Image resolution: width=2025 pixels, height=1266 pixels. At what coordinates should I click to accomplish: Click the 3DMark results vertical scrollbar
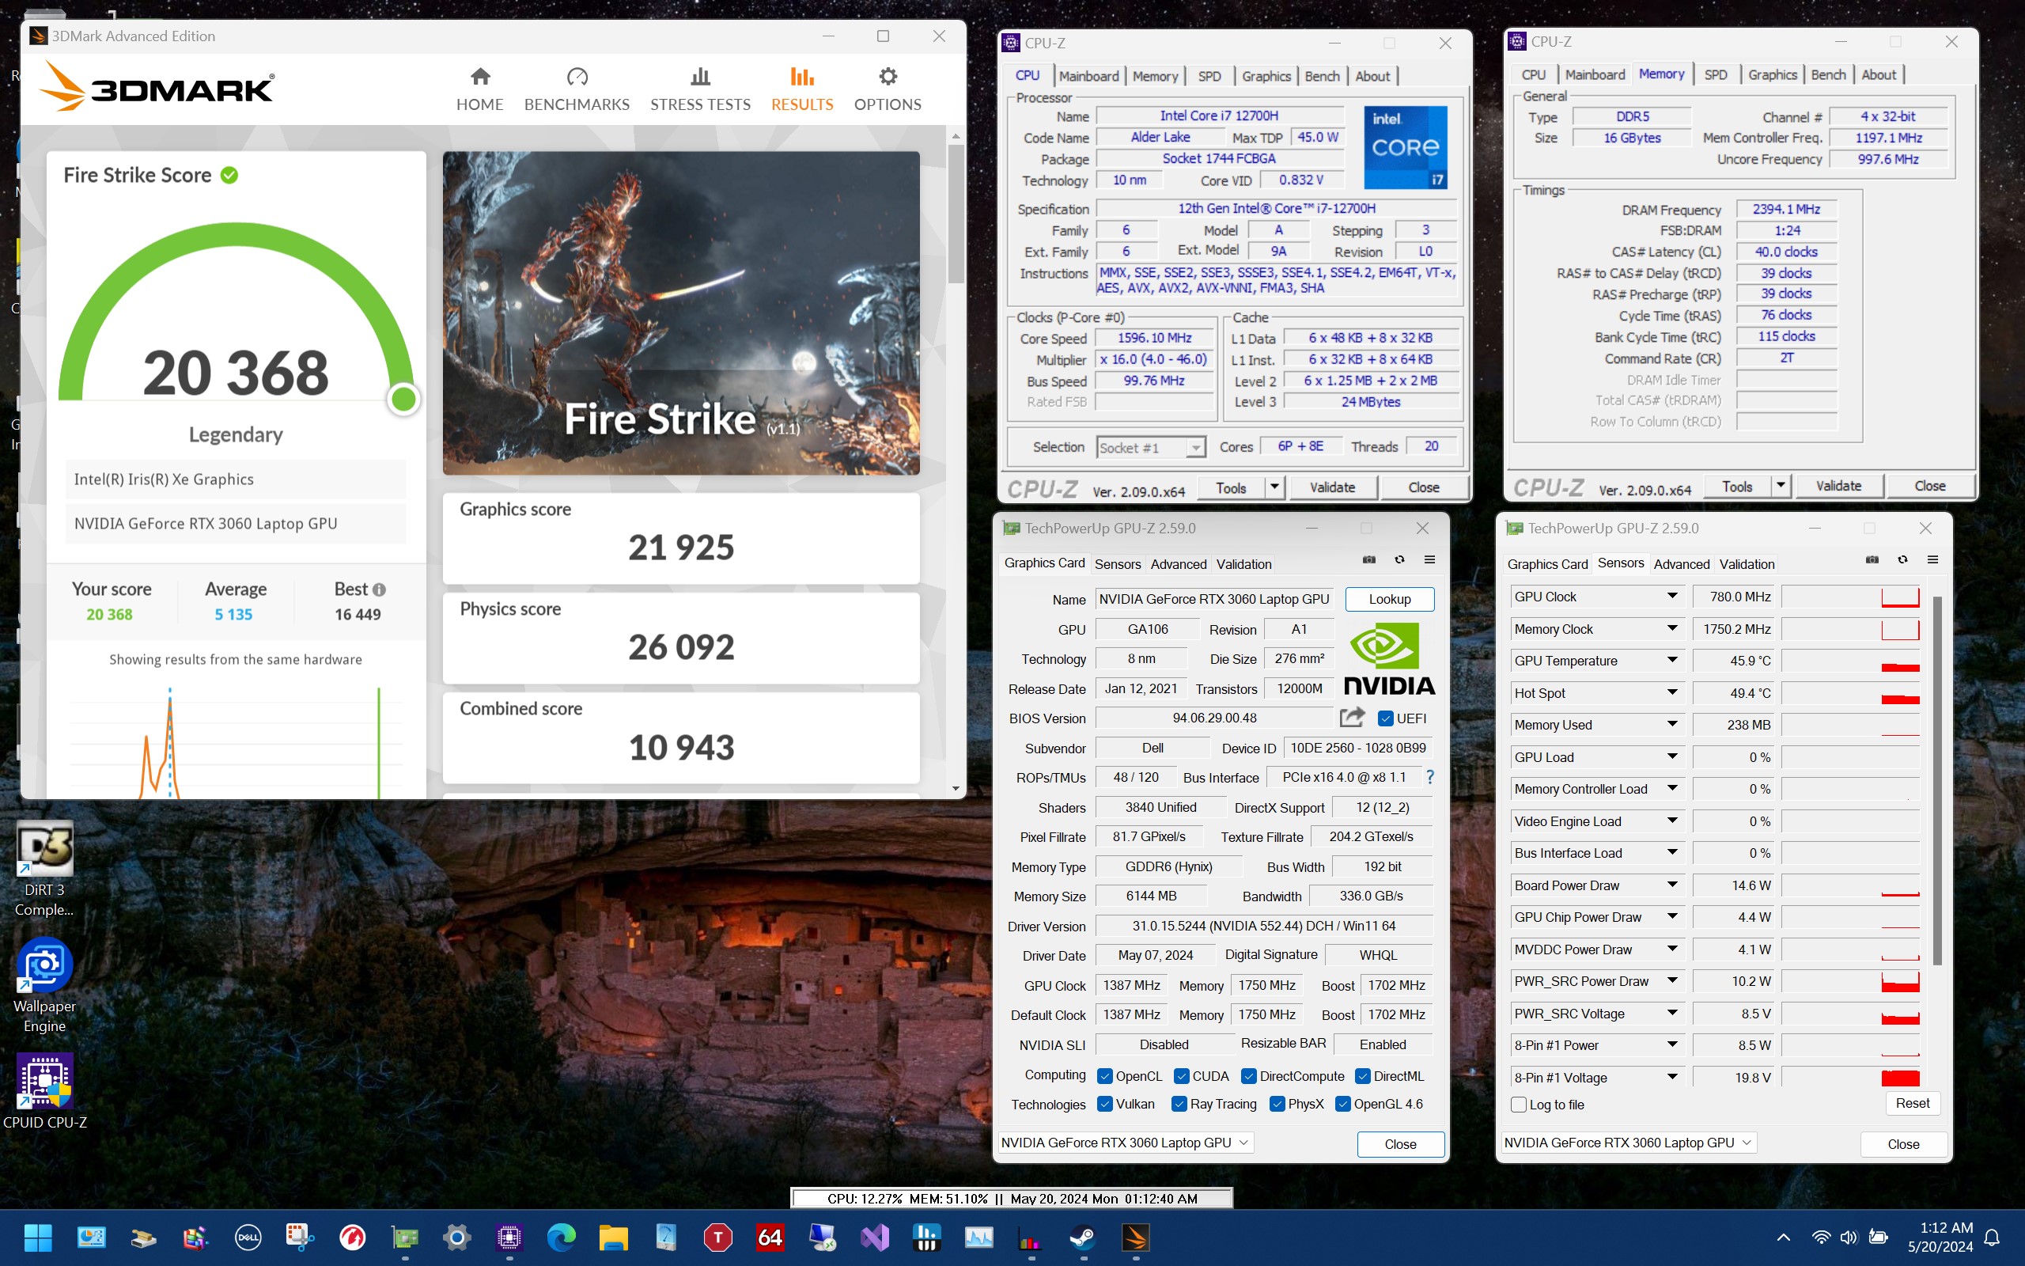[x=956, y=214]
